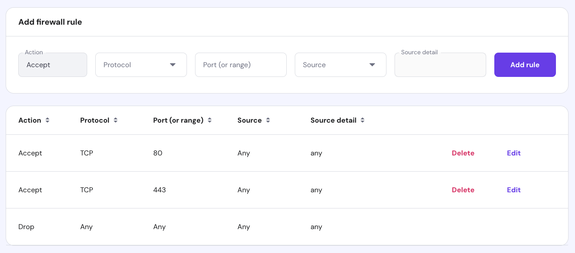Click the Action field showing Accept
575x253 pixels.
click(53, 65)
